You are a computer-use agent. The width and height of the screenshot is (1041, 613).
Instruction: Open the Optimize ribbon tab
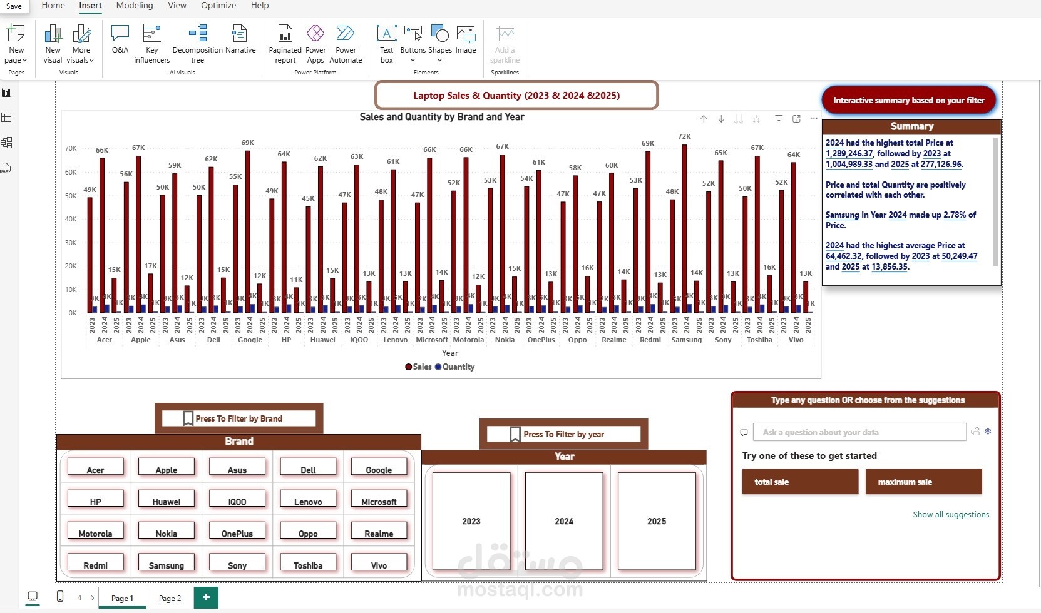[x=218, y=6]
